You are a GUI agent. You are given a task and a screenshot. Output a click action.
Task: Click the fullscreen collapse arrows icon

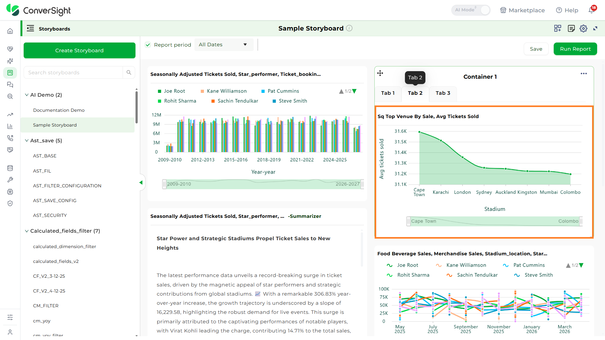(x=595, y=28)
